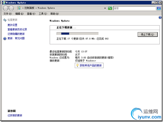
Task: Click the Windows Update breadcrumb segment
Action: (46, 8)
